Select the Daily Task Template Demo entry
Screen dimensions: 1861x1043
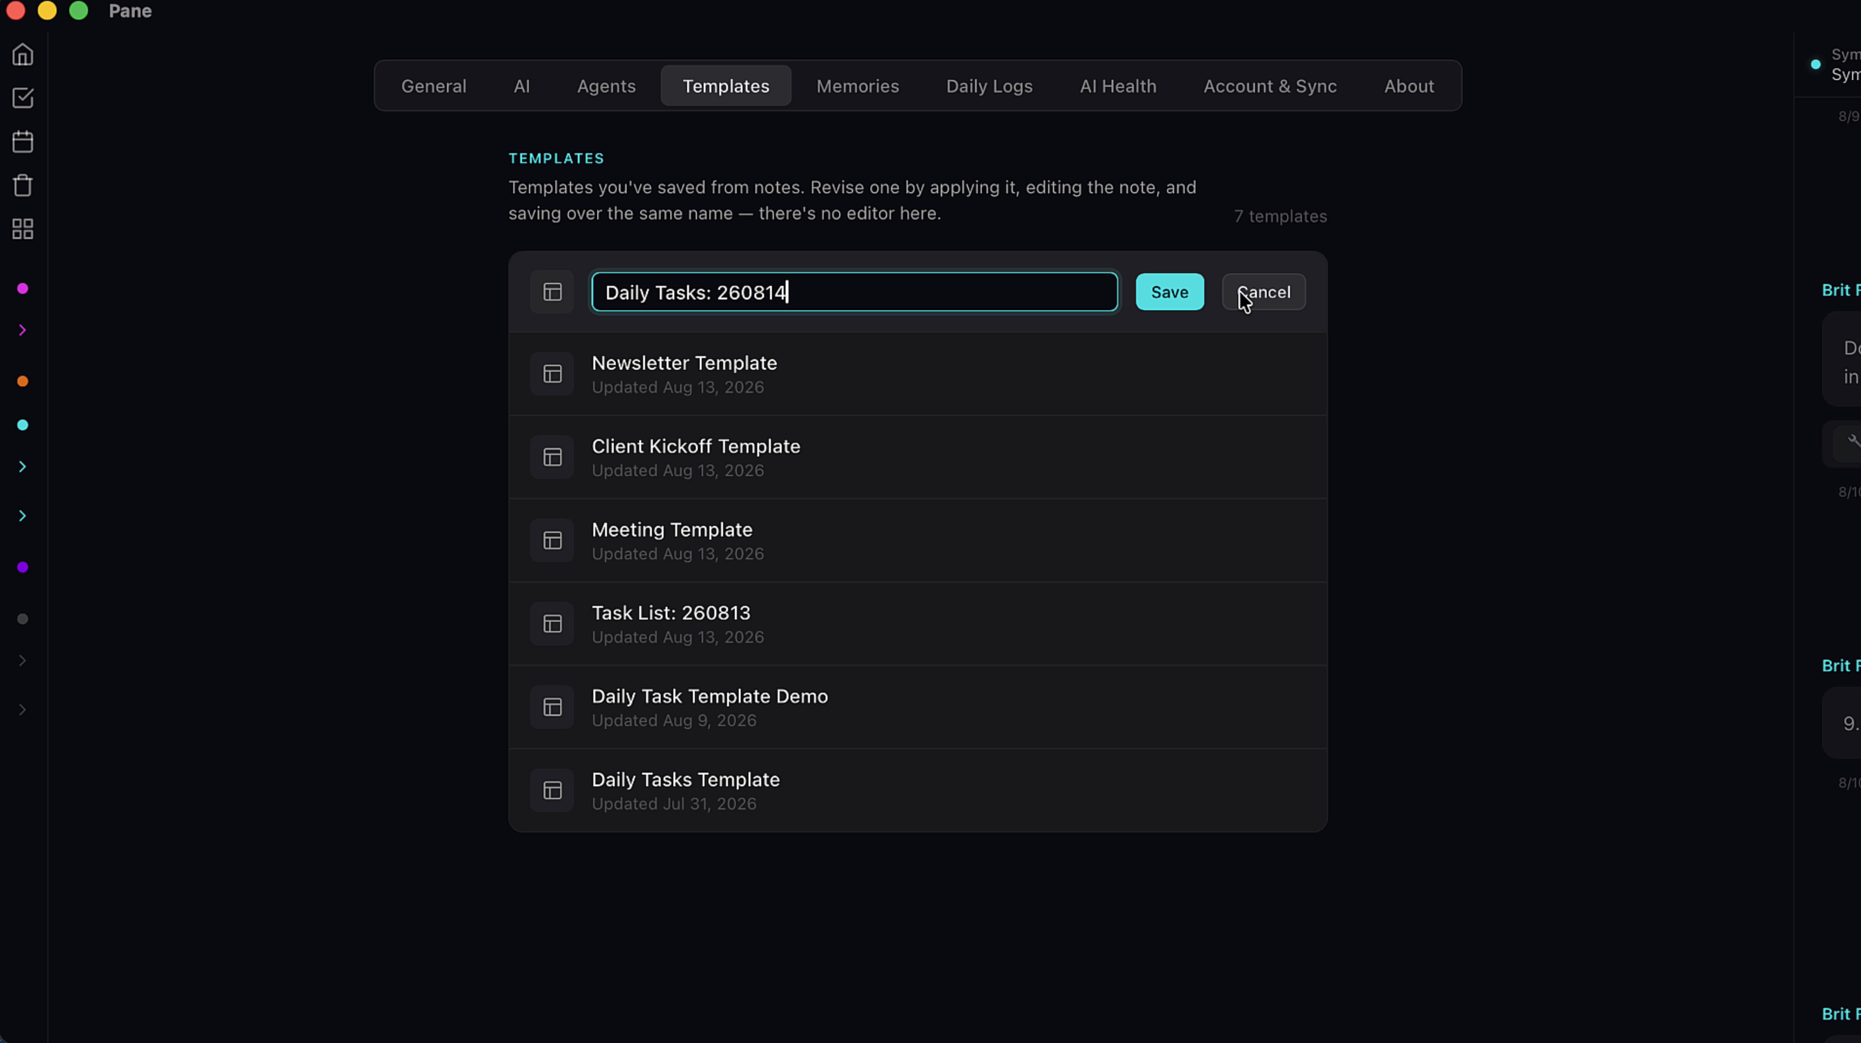coord(917,707)
